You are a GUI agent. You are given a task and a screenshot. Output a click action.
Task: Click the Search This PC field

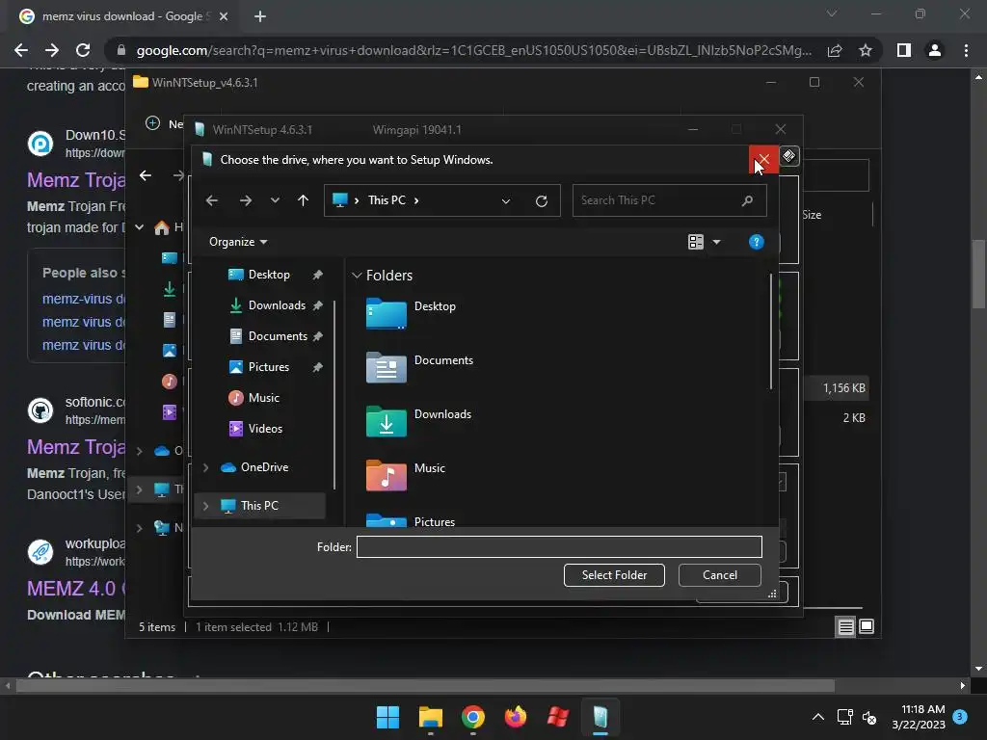[x=669, y=200]
